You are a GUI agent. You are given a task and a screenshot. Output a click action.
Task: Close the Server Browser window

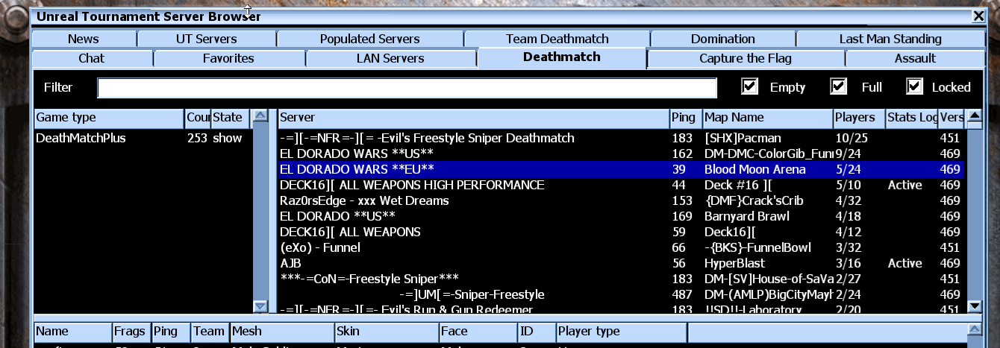[x=978, y=16]
